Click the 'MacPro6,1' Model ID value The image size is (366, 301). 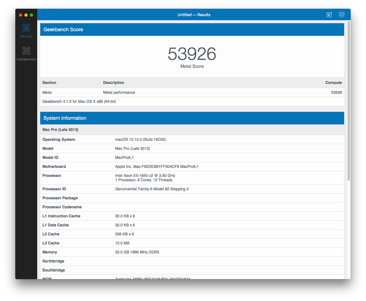click(x=124, y=157)
